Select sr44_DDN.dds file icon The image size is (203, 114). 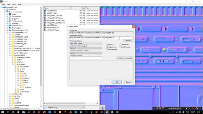click(45, 11)
